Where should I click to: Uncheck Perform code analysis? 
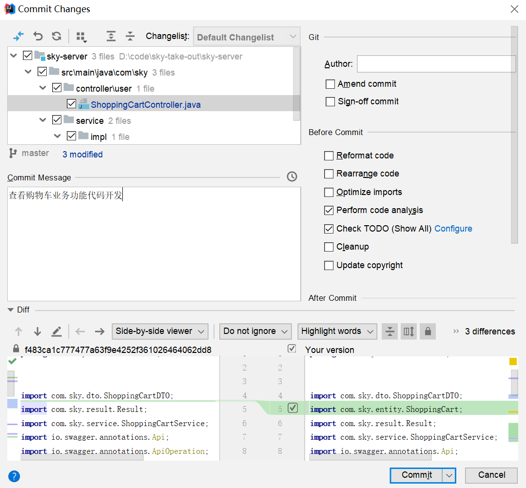coord(329,211)
